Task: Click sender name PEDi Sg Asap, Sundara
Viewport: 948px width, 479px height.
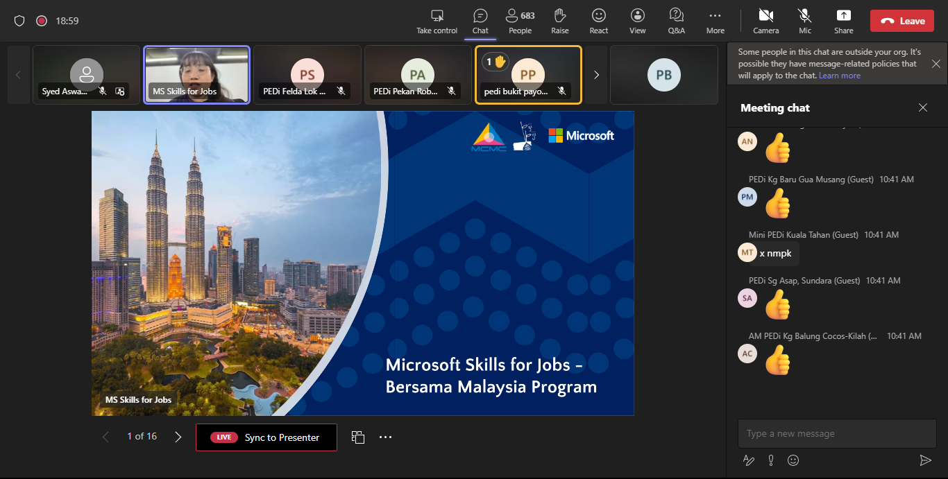Action: (804, 281)
